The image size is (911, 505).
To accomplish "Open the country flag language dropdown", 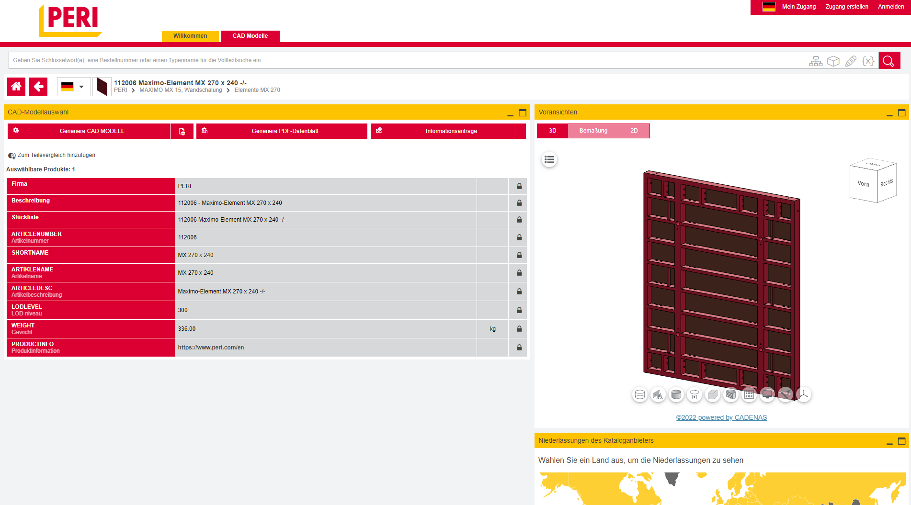I will click(x=73, y=86).
